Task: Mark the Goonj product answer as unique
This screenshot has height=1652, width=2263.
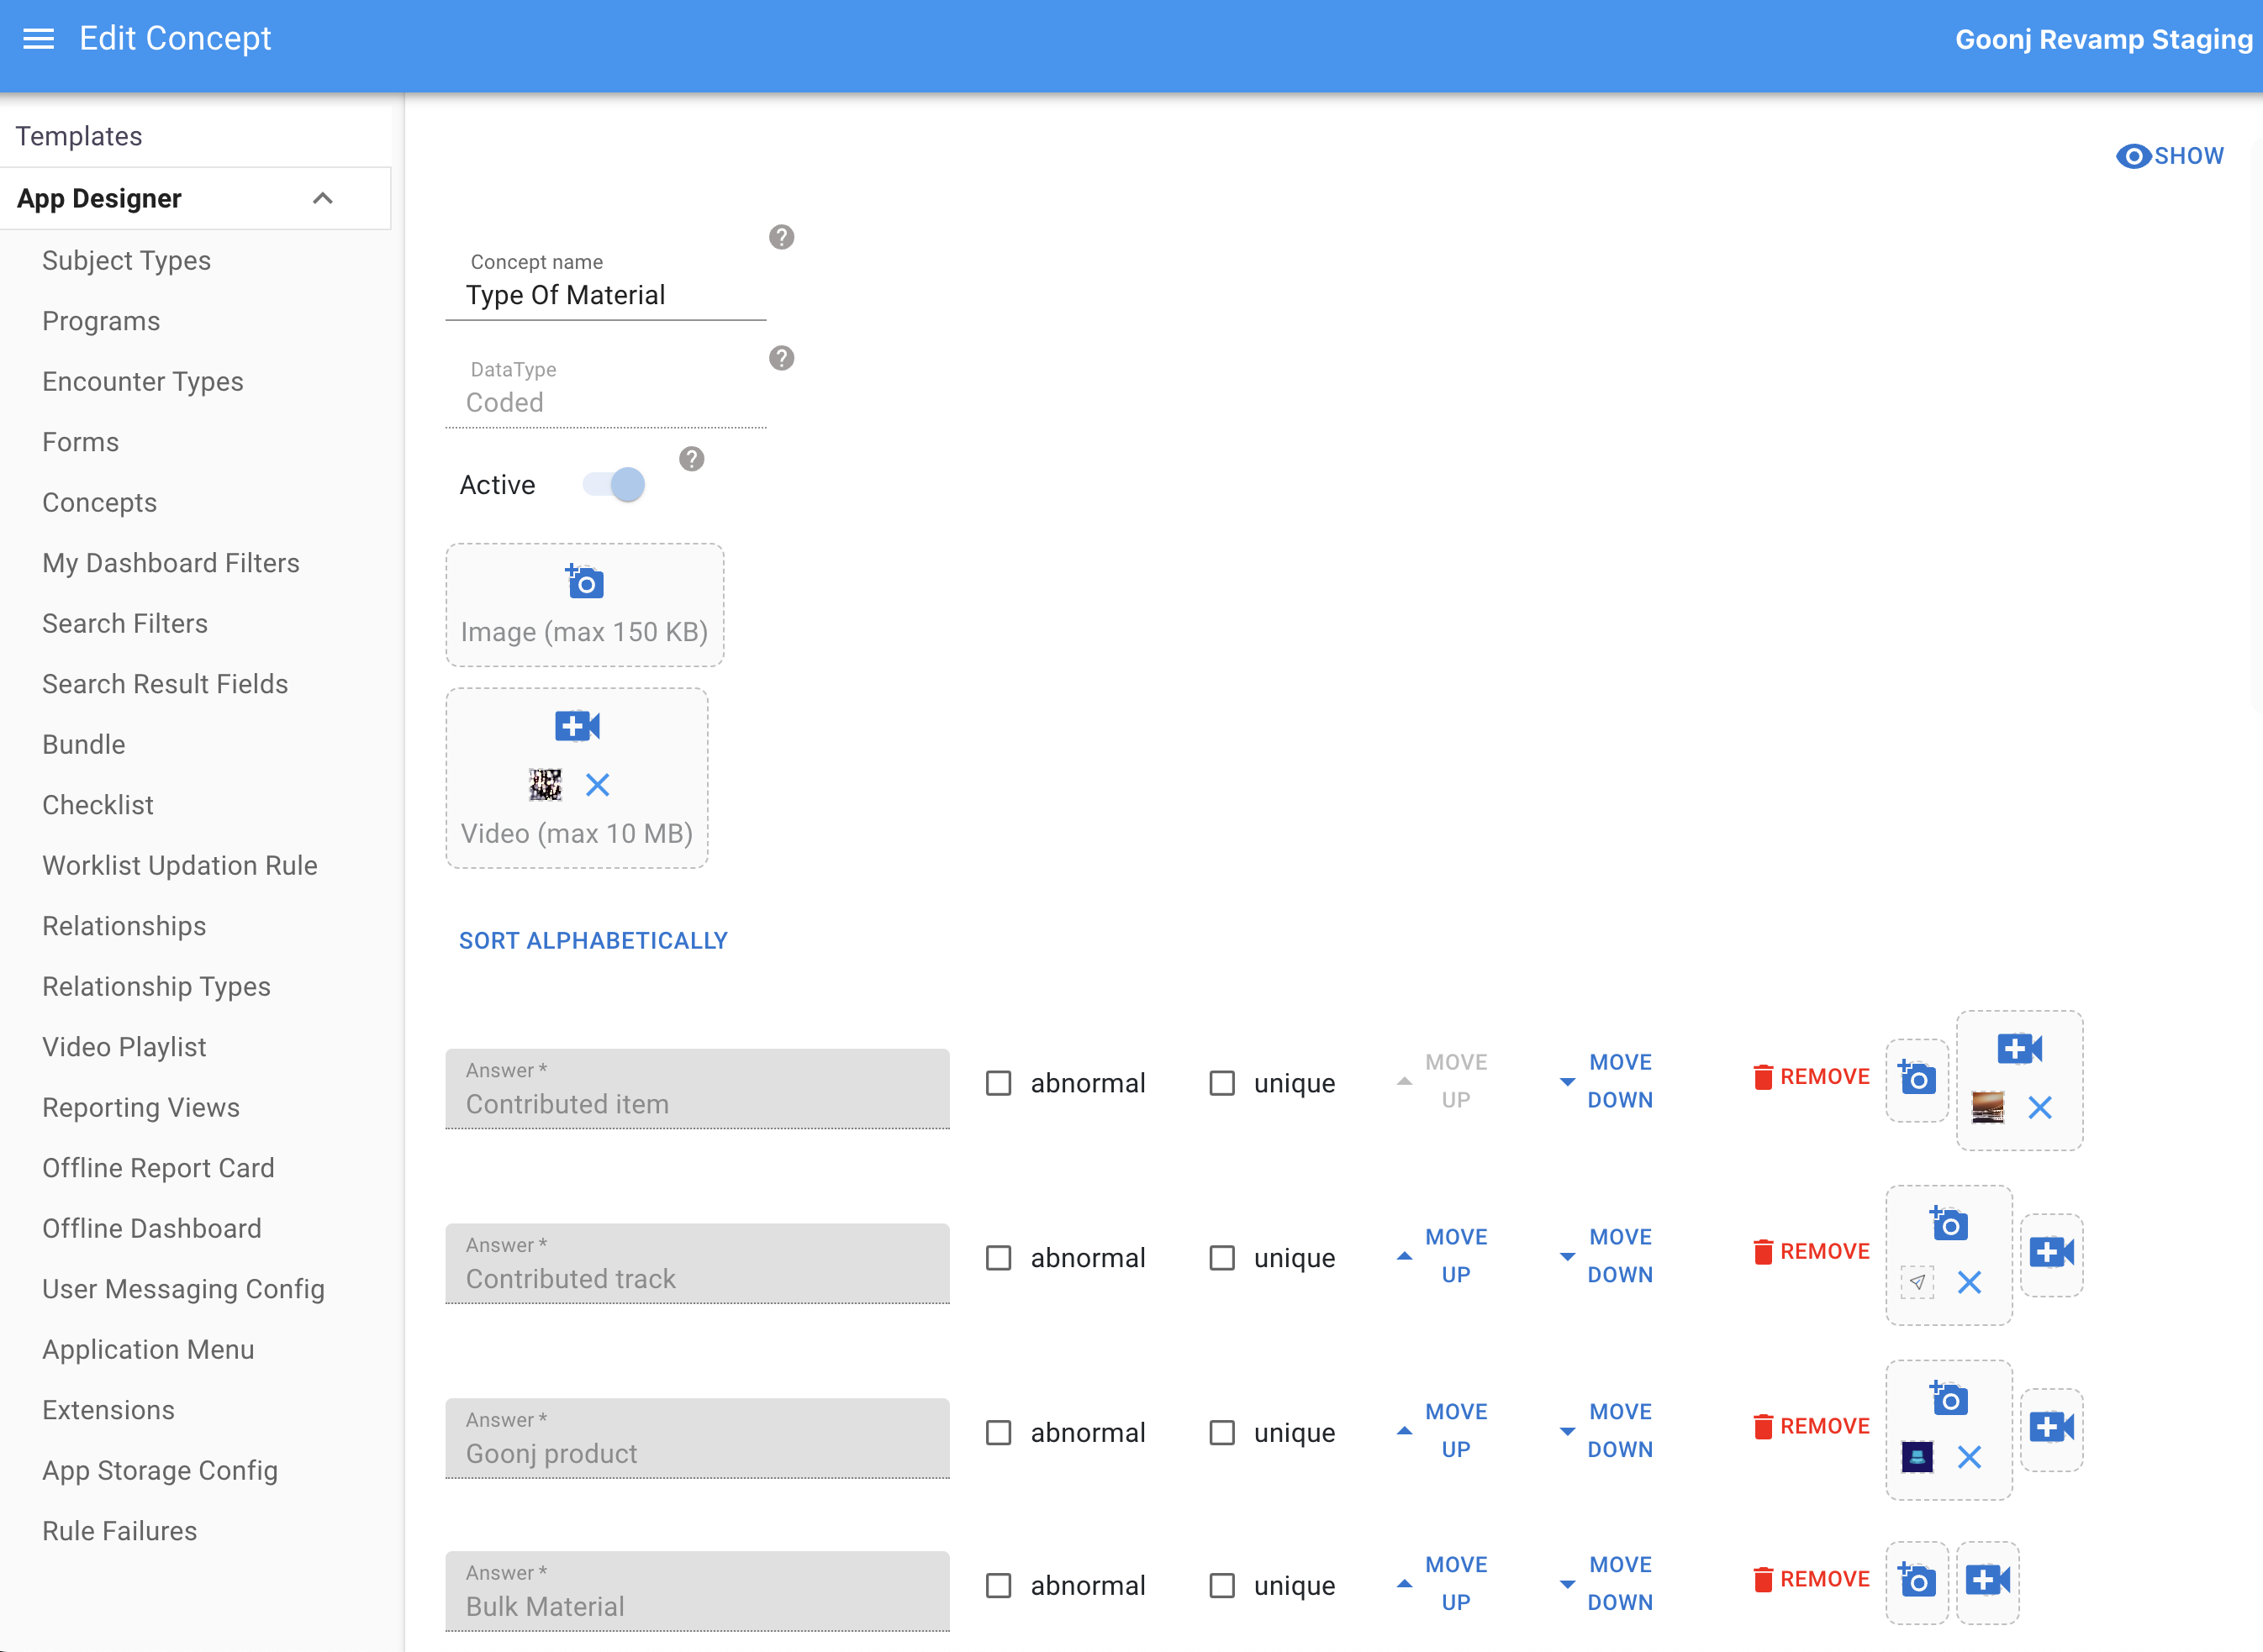Action: [x=1221, y=1432]
